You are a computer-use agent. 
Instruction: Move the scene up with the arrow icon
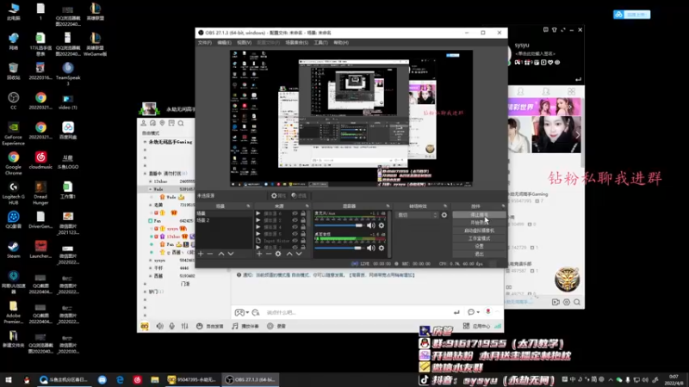[x=221, y=254]
